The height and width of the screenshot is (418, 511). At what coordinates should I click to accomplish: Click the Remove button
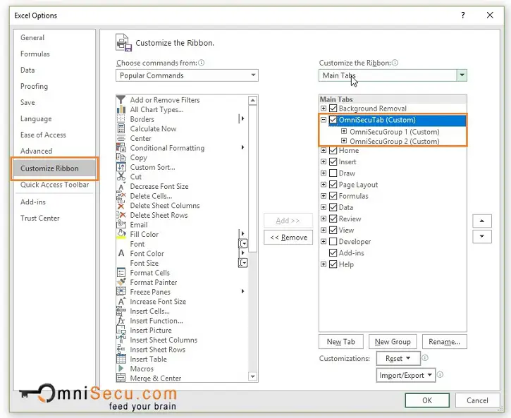[288, 238]
